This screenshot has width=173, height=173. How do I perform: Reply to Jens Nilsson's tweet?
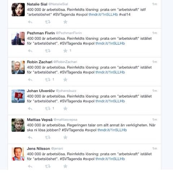click(x=30, y=167)
